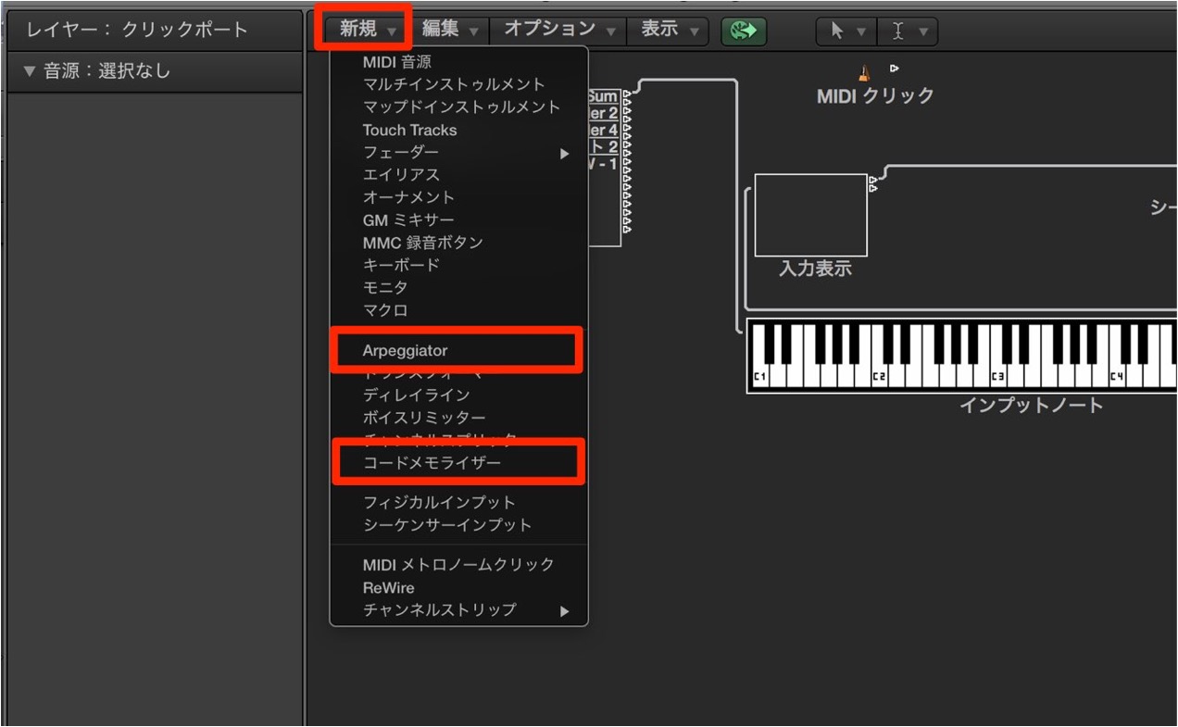This screenshot has height=727, width=1178.
Task: Click the MIDI クリック output triangle
Action: (x=895, y=68)
